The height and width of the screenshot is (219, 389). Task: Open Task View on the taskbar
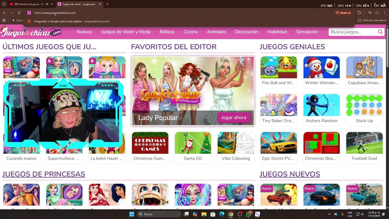click(186, 214)
